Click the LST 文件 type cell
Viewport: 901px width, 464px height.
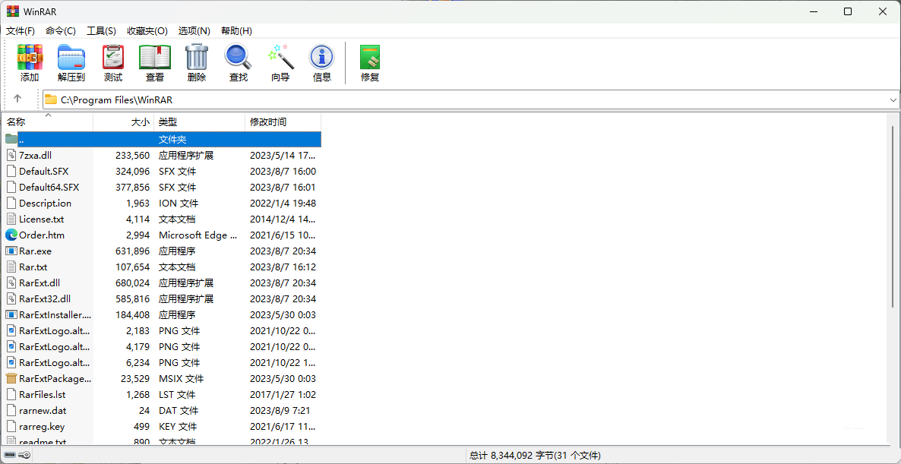coord(177,395)
